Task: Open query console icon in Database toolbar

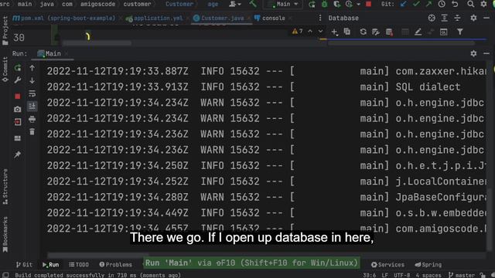Action: (x=443, y=32)
